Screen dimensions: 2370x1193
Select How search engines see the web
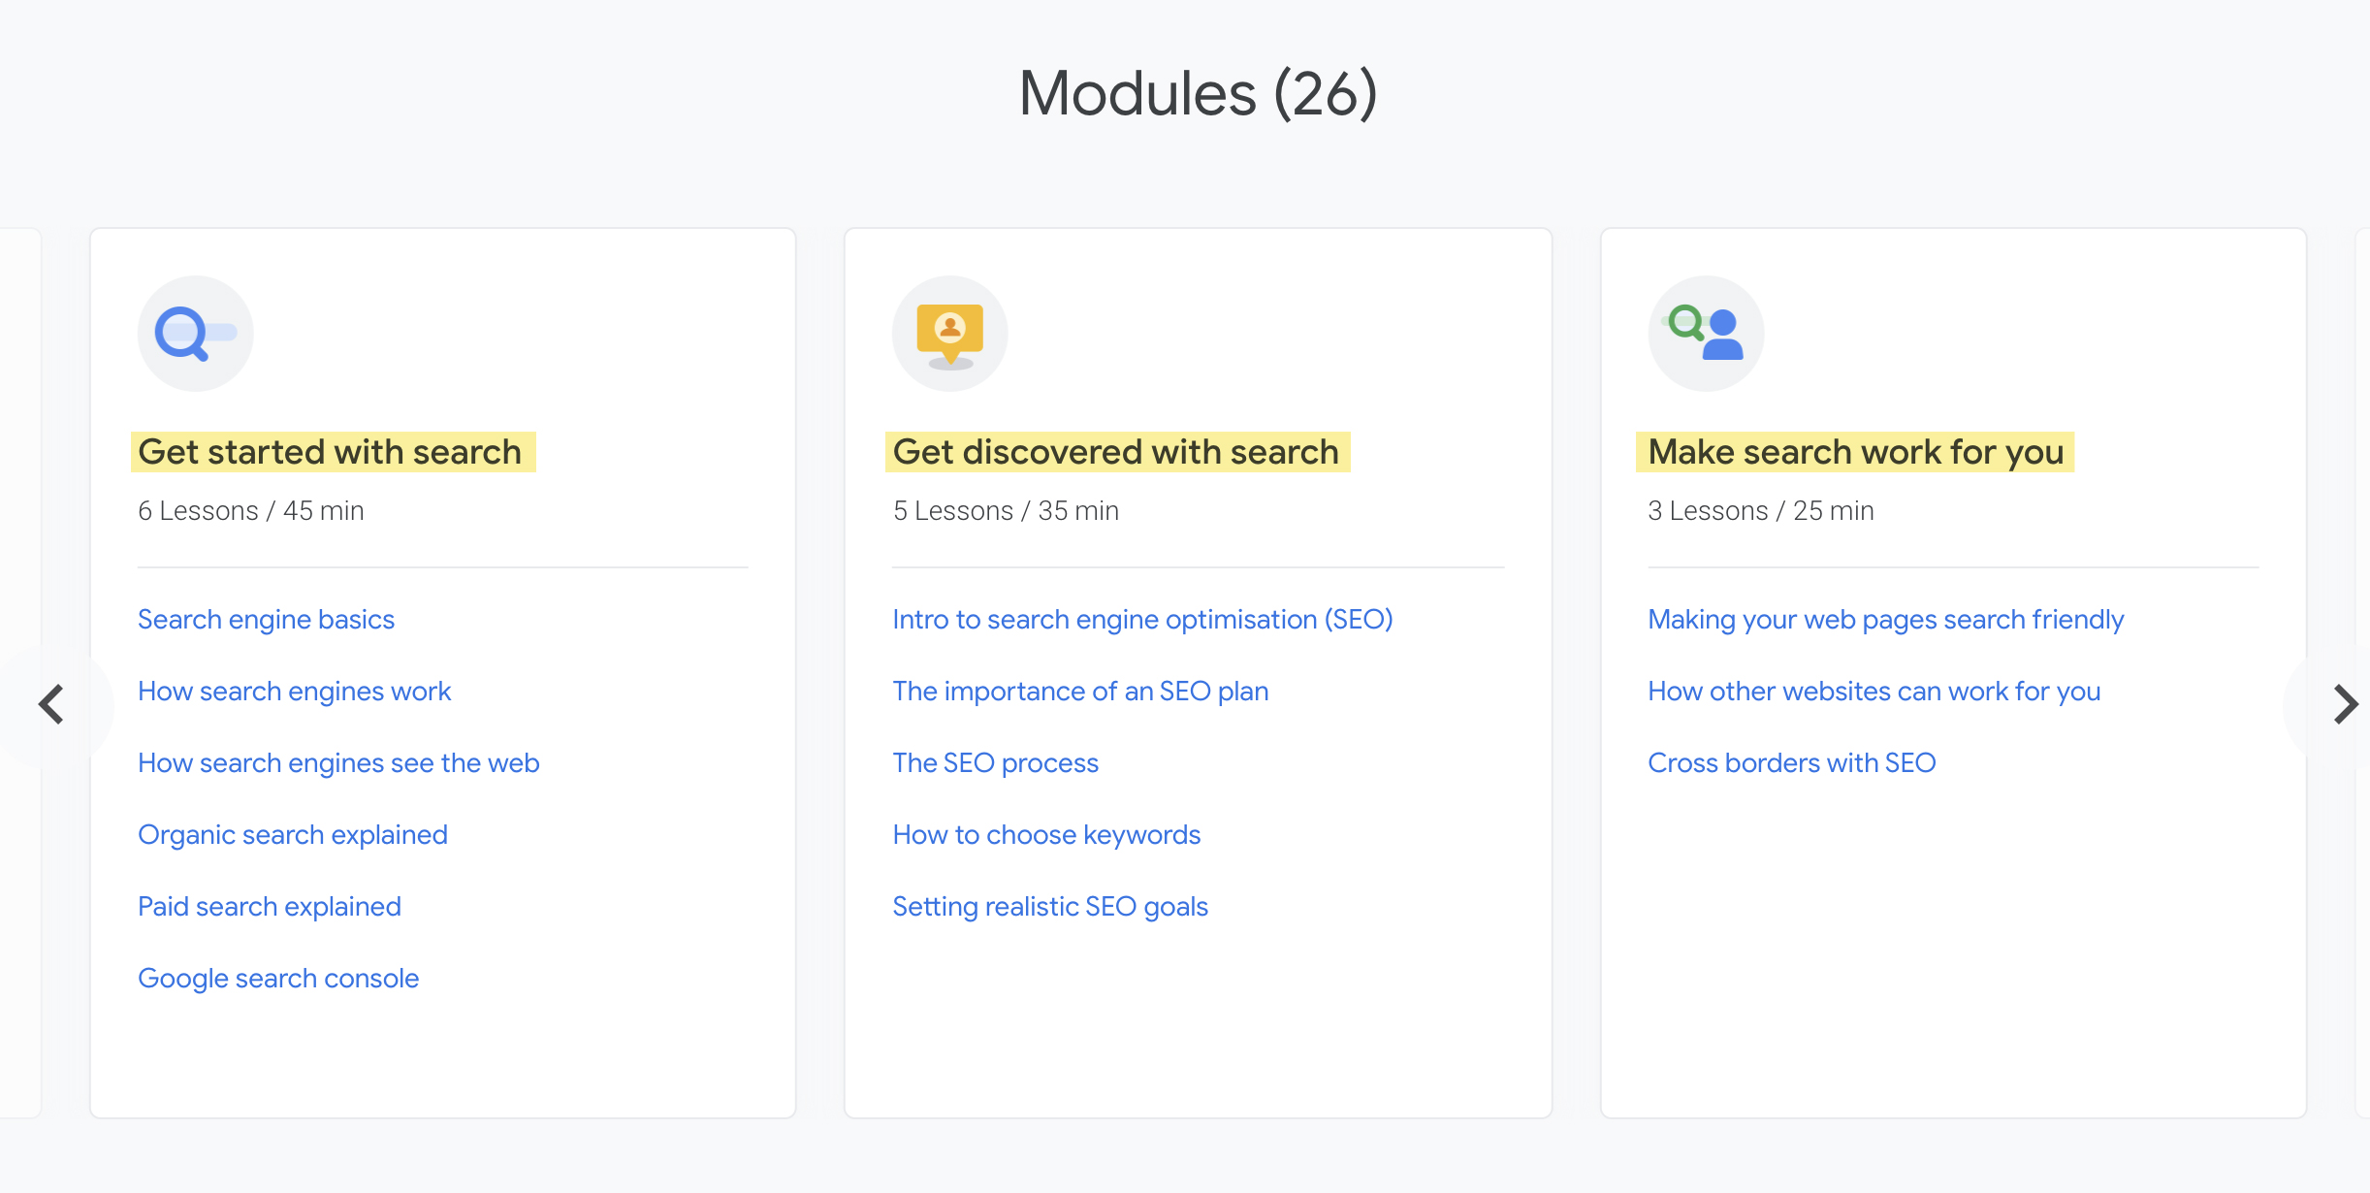[338, 762]
